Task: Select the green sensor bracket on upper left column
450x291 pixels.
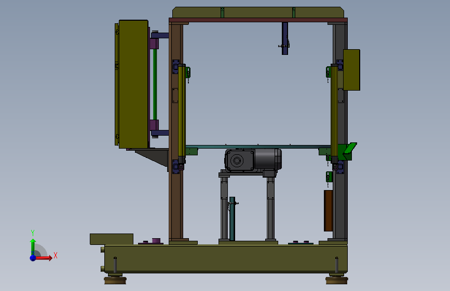Action: [188, 72]
